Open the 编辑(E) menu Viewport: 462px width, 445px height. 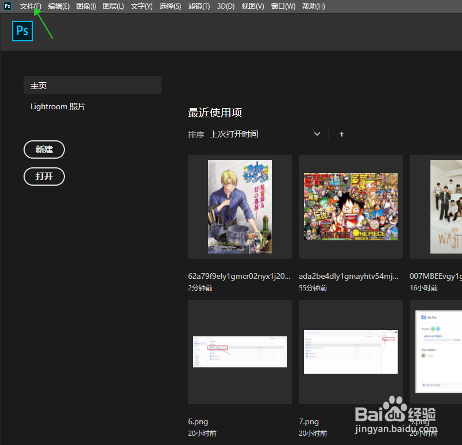[x=59, y=6]
